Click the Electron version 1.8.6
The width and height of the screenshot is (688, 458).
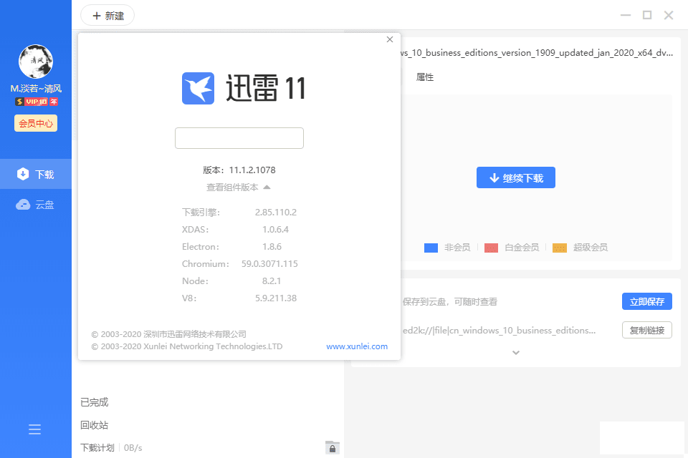coord(272,247)
